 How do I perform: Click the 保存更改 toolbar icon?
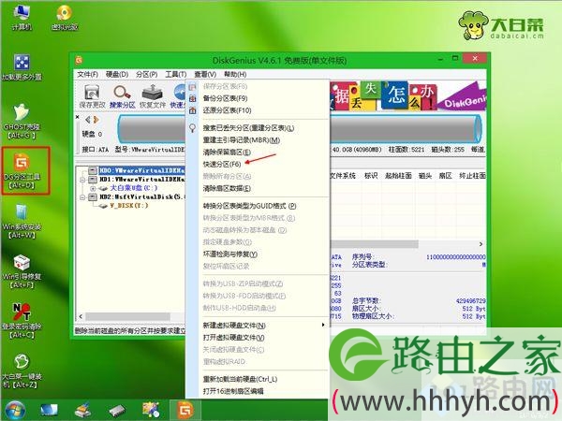[x=92, y=96]
